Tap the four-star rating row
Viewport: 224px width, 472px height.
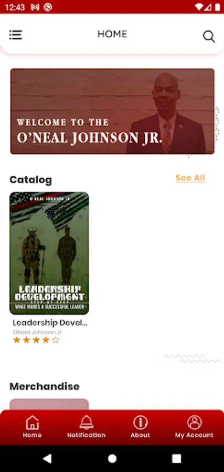[36, 340]
